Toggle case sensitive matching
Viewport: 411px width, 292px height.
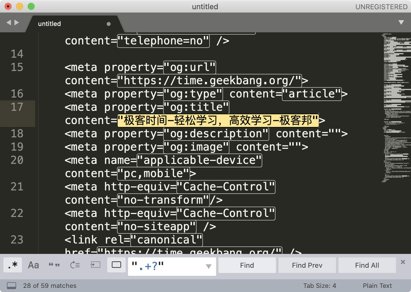33,265
